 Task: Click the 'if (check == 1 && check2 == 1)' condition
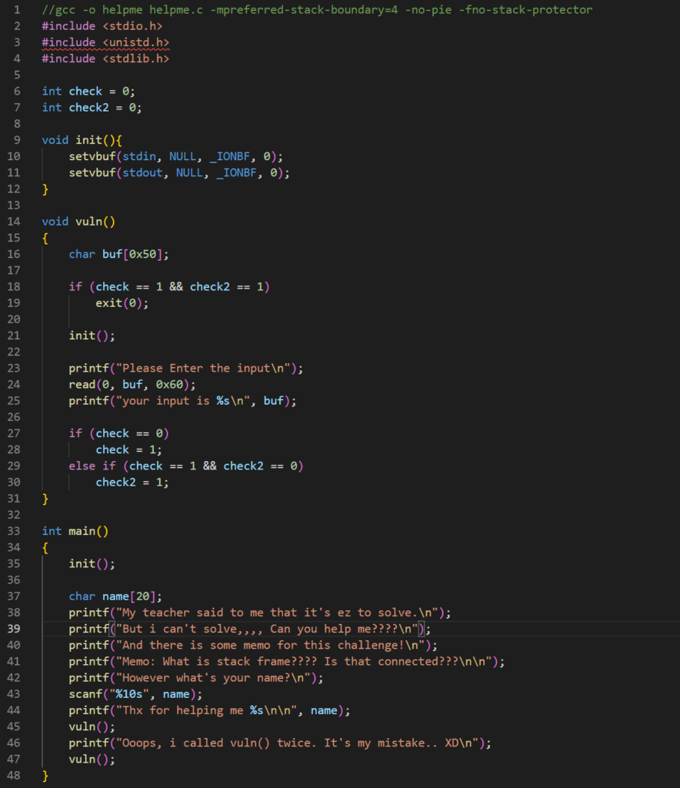coord(169,286)
